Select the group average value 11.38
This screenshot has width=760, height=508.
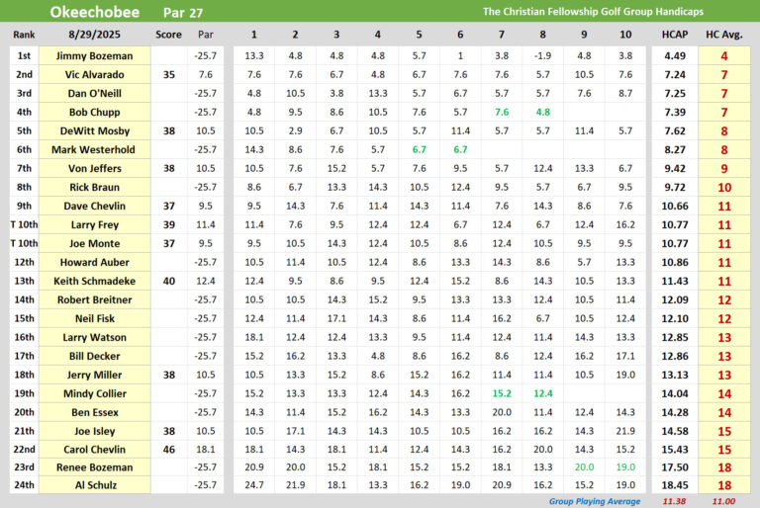(674, 501)
